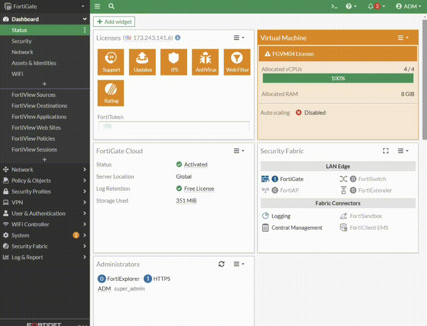Click the Support license icon

click(111, 62)
